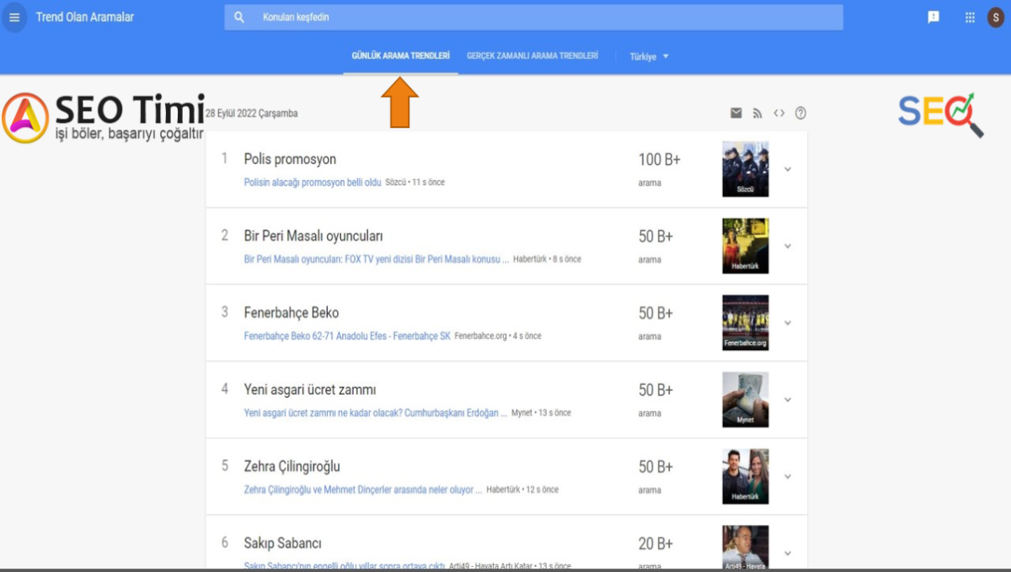
Task: Click the Zehra Çilingiroğlu title
Action: (x=292, y=466)
